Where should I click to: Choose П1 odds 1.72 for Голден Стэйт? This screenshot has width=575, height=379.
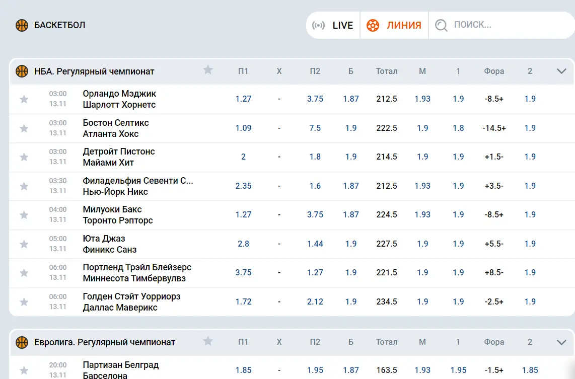click(x=244, y=301)
